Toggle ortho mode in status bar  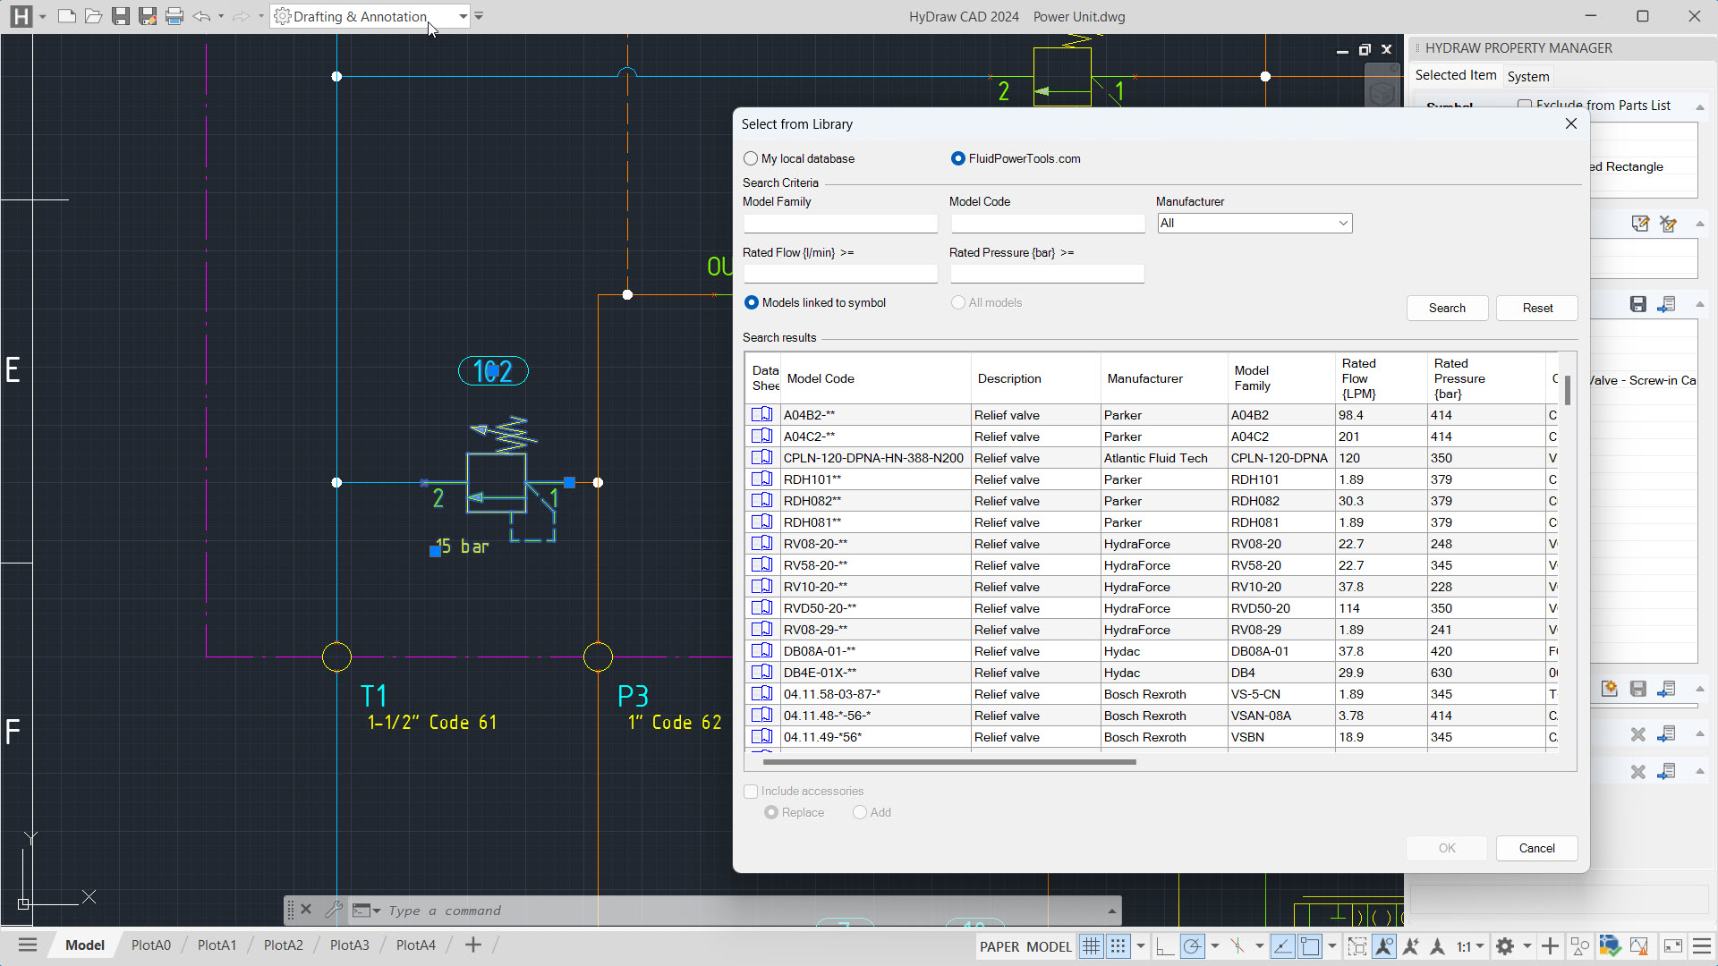coord(1165,946)
